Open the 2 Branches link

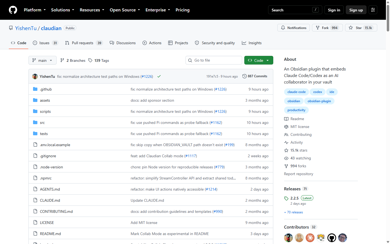tap(73, 60)
